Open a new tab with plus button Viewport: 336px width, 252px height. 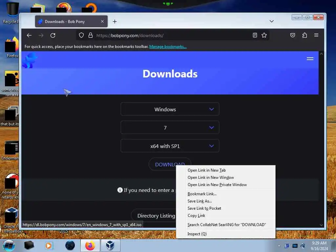(115, 21)
